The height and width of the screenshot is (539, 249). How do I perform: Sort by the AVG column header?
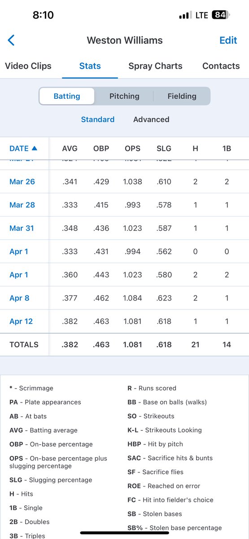point(70,148)
